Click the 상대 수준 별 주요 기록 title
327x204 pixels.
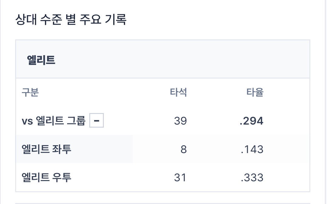[71, 19]
